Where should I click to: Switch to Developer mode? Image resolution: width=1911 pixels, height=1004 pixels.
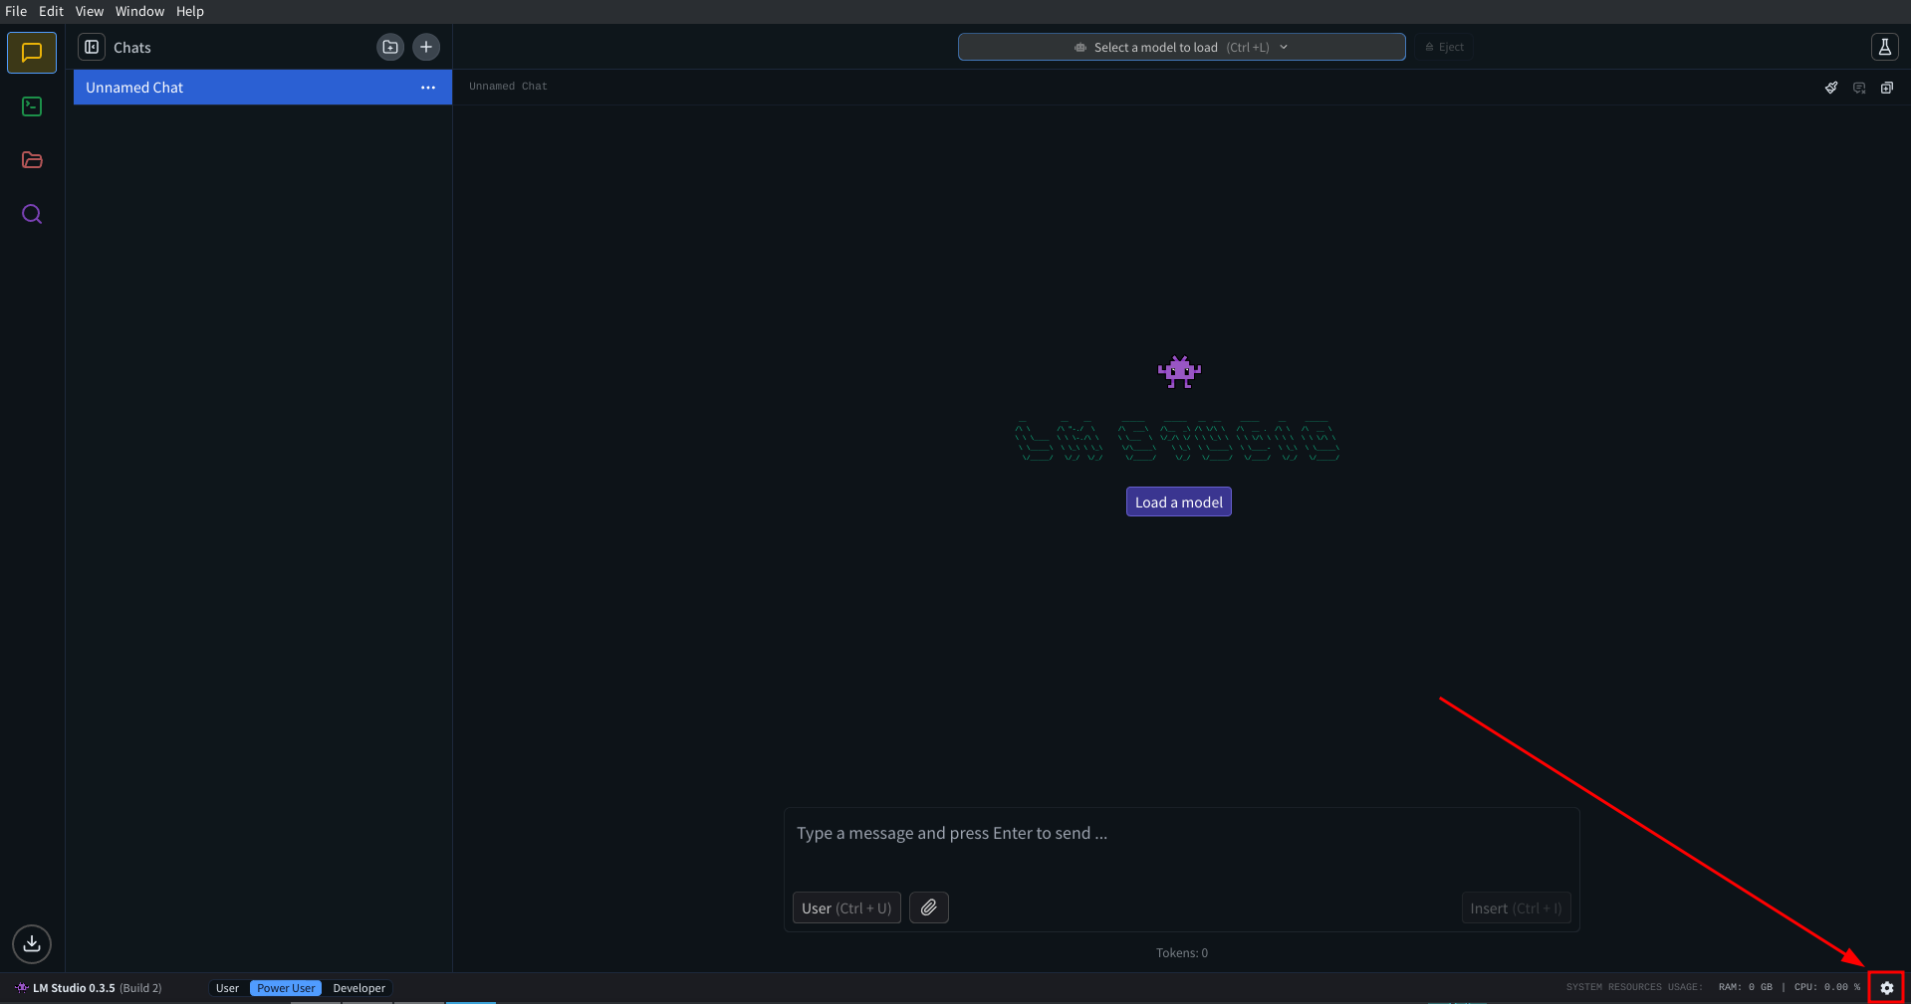(358, 988)
